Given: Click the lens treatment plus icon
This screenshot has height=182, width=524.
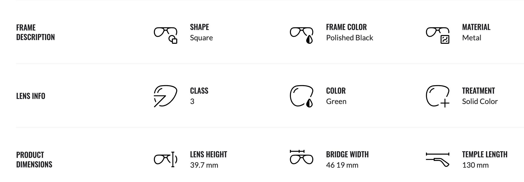Looking at the screenshot, I should coord(438,96).
